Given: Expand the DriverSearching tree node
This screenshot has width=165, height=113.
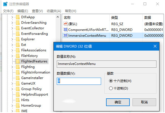Looking at the screenshot, I should point(12,23).
